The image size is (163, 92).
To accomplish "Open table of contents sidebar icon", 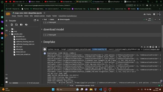I will 6,21.
